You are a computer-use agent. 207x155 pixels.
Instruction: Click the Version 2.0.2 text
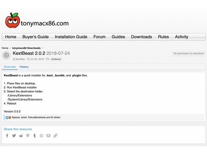[12, 111]
